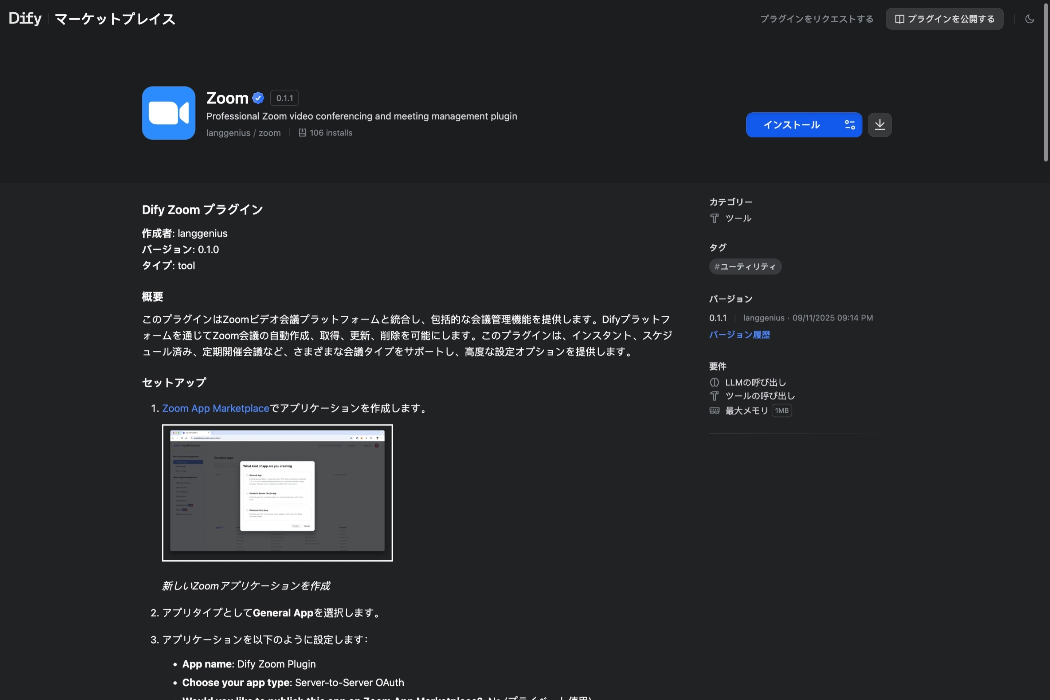Click プラグインを公開する button
Screen dimensions: 1050x700
pos(944,19)
